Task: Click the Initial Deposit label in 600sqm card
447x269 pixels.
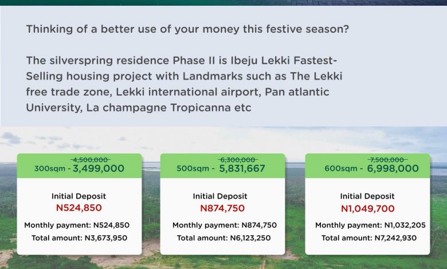Action: coord(367,196)
